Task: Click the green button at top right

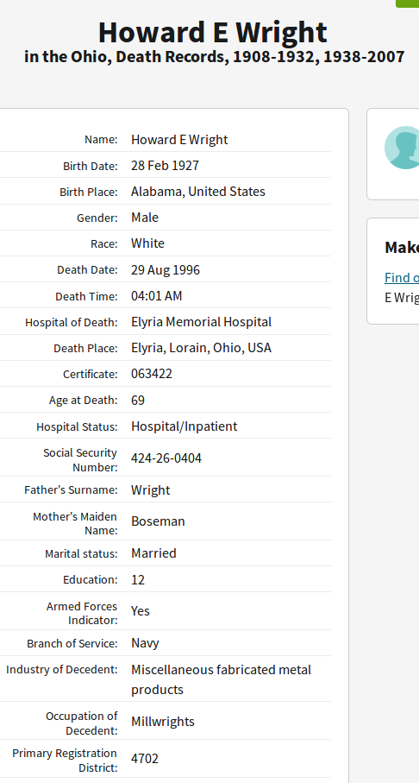Action: [x=408, y=3]
